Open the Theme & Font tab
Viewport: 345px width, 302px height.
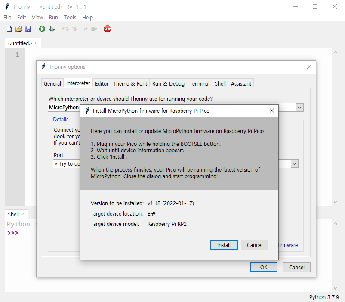tap(130, 83)
